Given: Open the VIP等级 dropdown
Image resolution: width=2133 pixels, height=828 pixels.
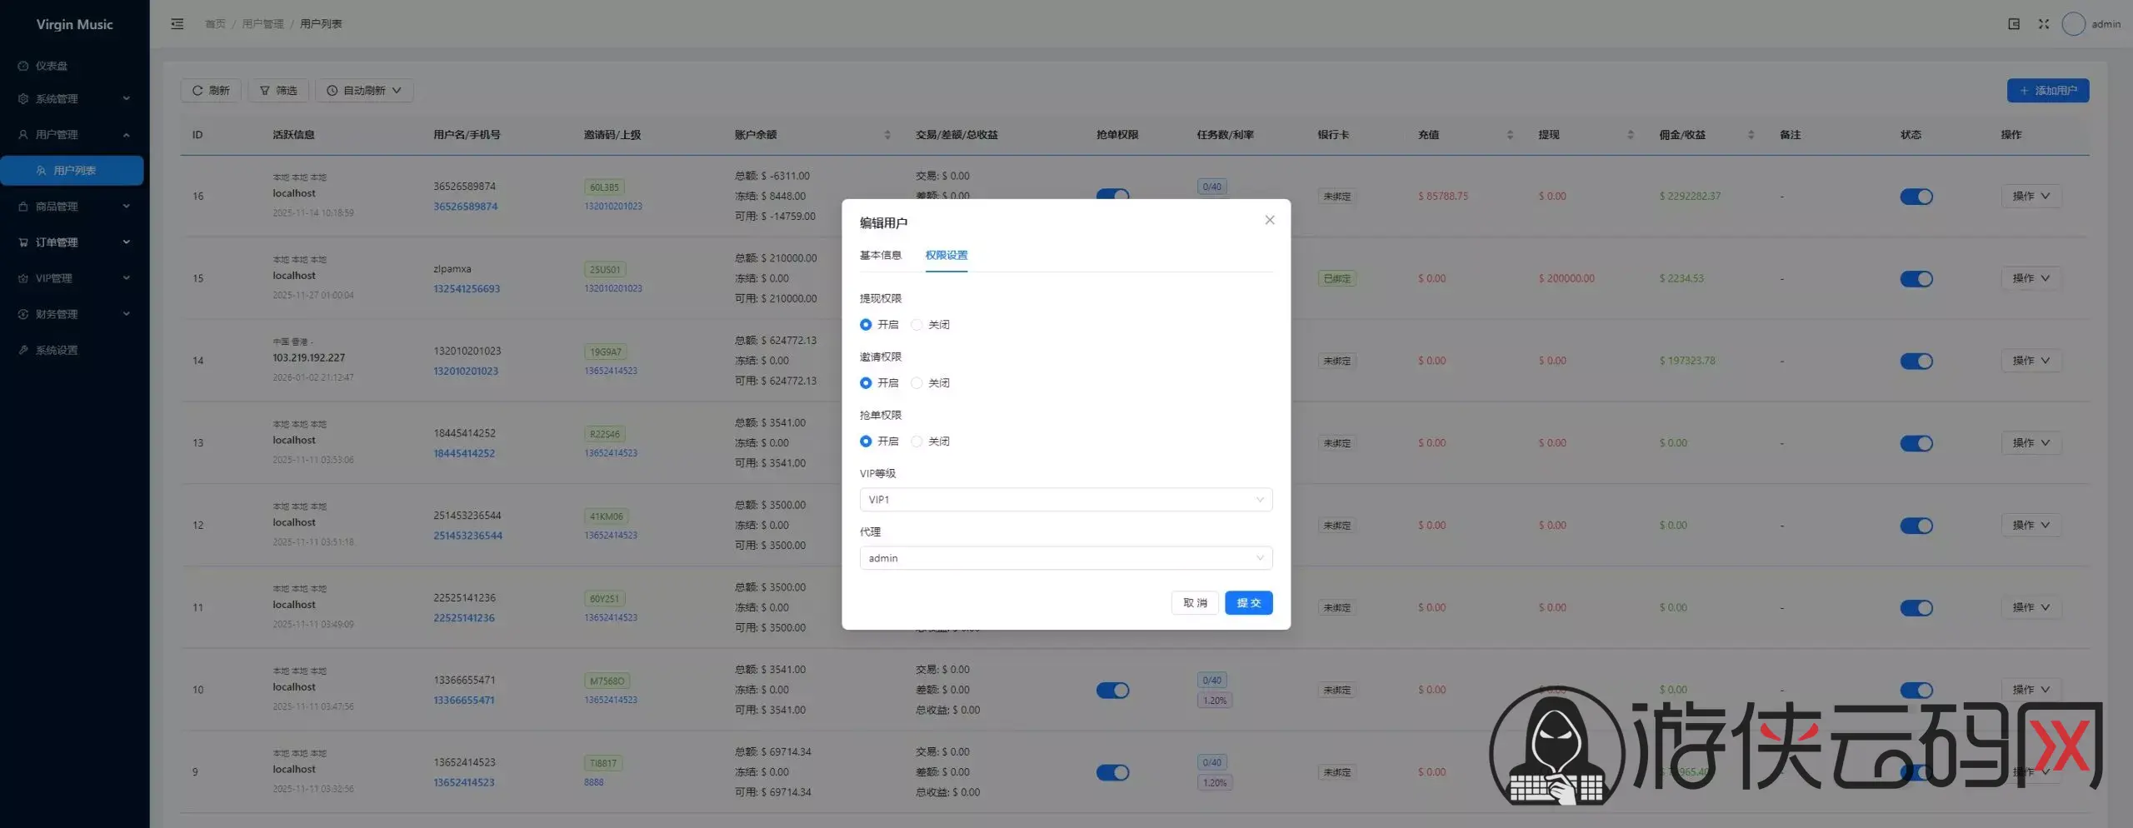Looking at the screenshot, I should point(1065,500).
